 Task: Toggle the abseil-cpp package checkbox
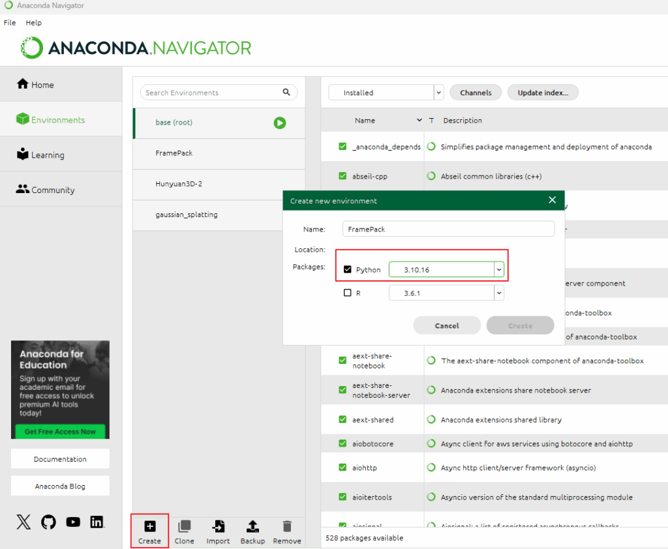pyautogui.click(x=342, y=176)
